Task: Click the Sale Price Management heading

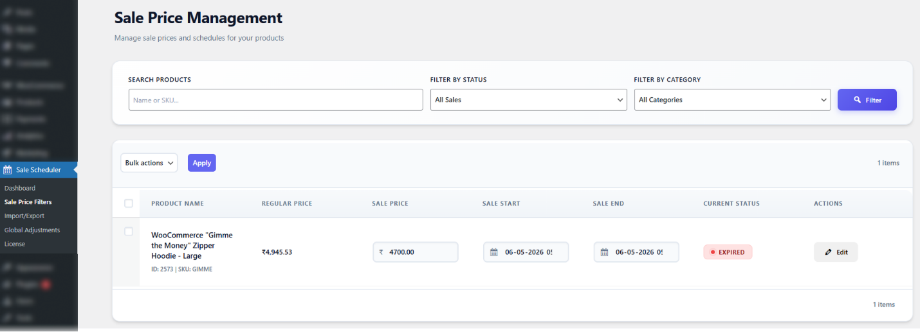Action: 198,18
